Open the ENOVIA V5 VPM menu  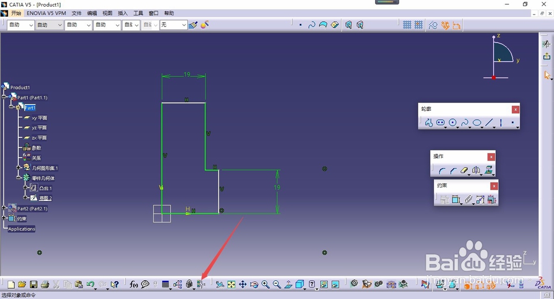click(x=47, y=13)
